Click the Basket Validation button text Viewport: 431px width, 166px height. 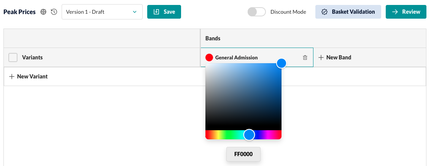pyautogui.click(x=353, y=12)
